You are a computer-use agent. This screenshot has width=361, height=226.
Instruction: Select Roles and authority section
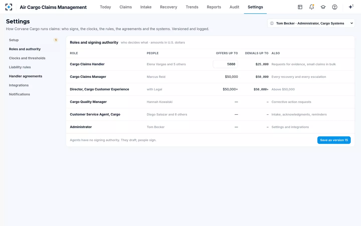click(33, 49)
